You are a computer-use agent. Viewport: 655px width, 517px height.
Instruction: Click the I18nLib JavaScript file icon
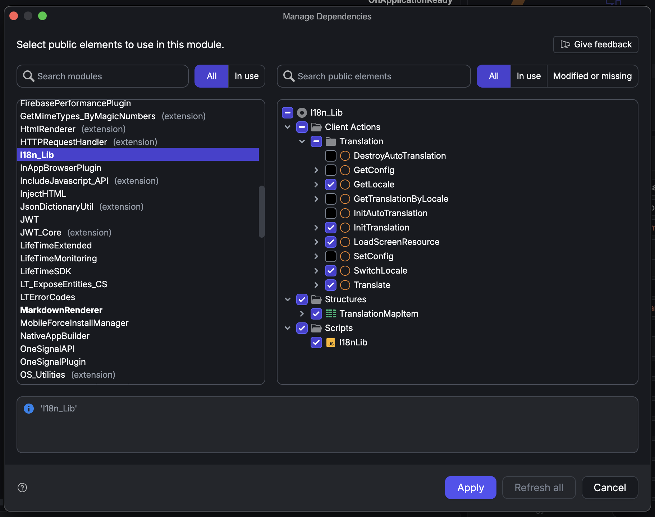coord(331,343)
